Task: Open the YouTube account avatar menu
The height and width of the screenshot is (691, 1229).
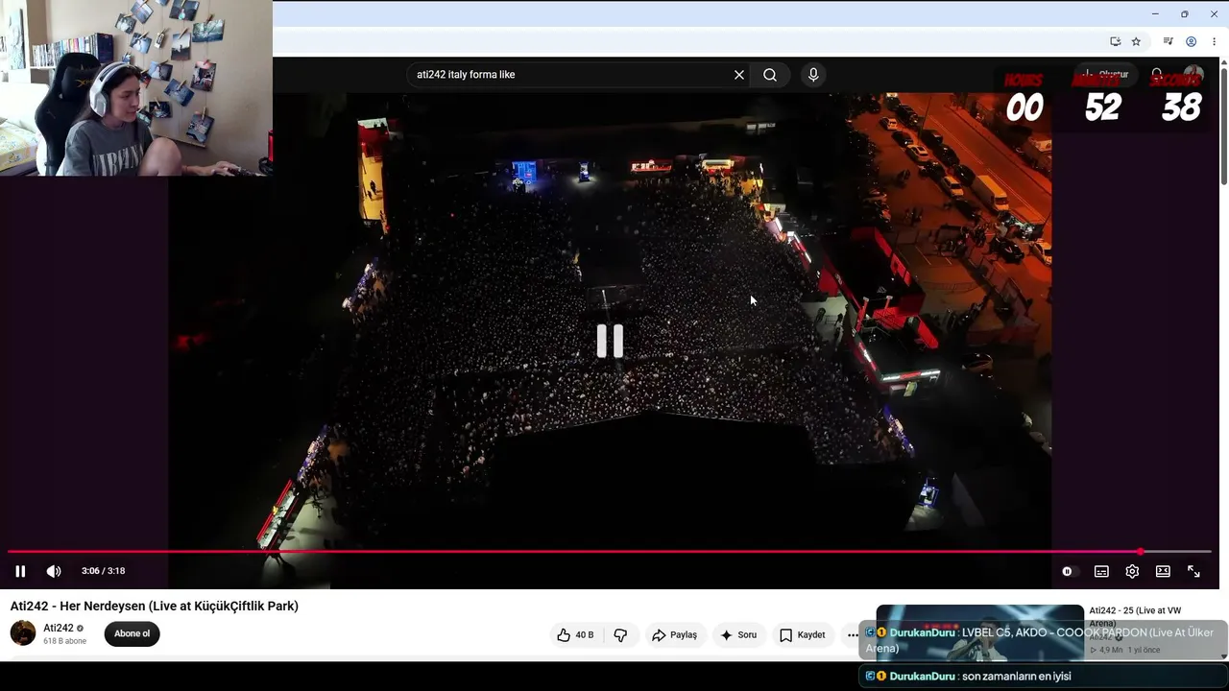Action: pos(1193,75)
